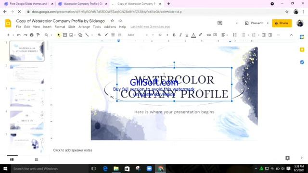Open the File menu
Screen dimensions: 308x173
coord(18,27)
